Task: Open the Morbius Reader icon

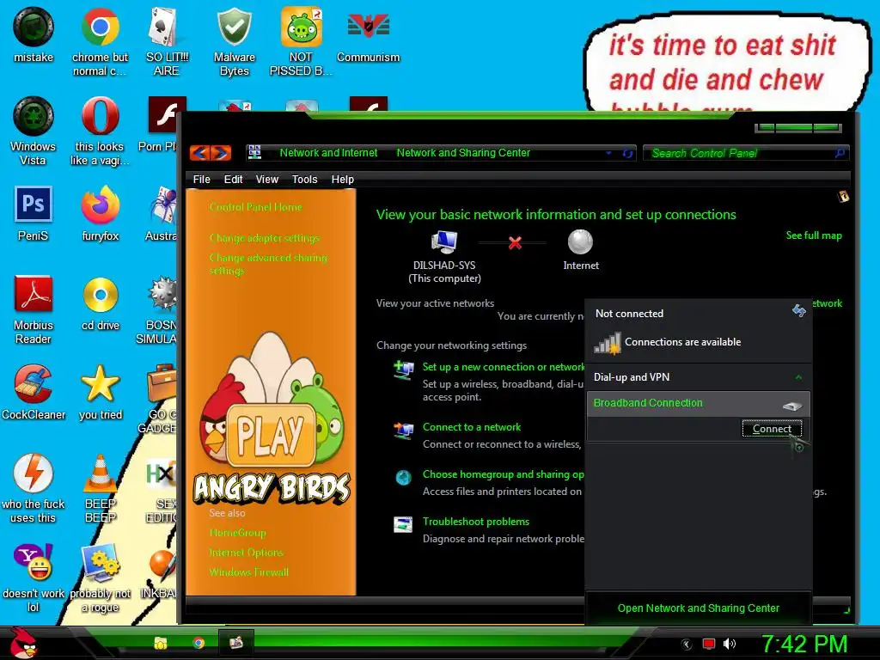Action: coord(34,309)
